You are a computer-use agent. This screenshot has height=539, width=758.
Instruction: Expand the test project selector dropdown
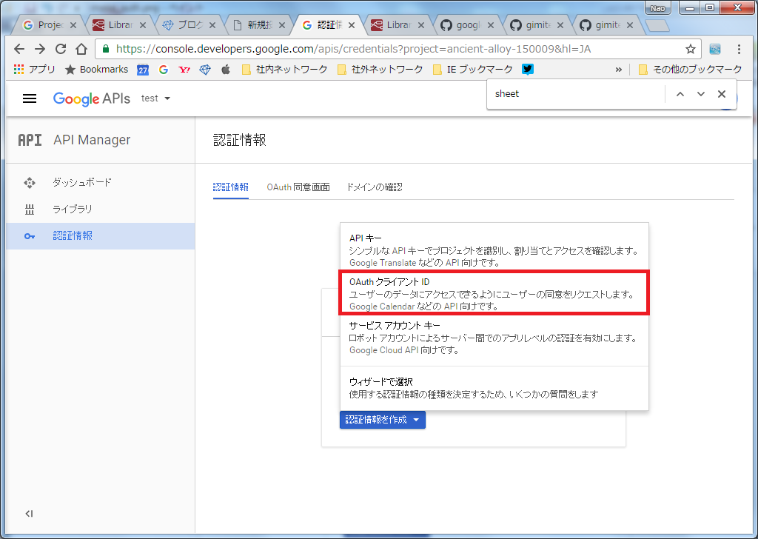155,98
